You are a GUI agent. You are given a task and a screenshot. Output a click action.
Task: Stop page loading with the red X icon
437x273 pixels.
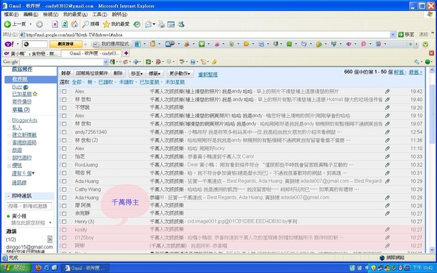tap(55, 25)
